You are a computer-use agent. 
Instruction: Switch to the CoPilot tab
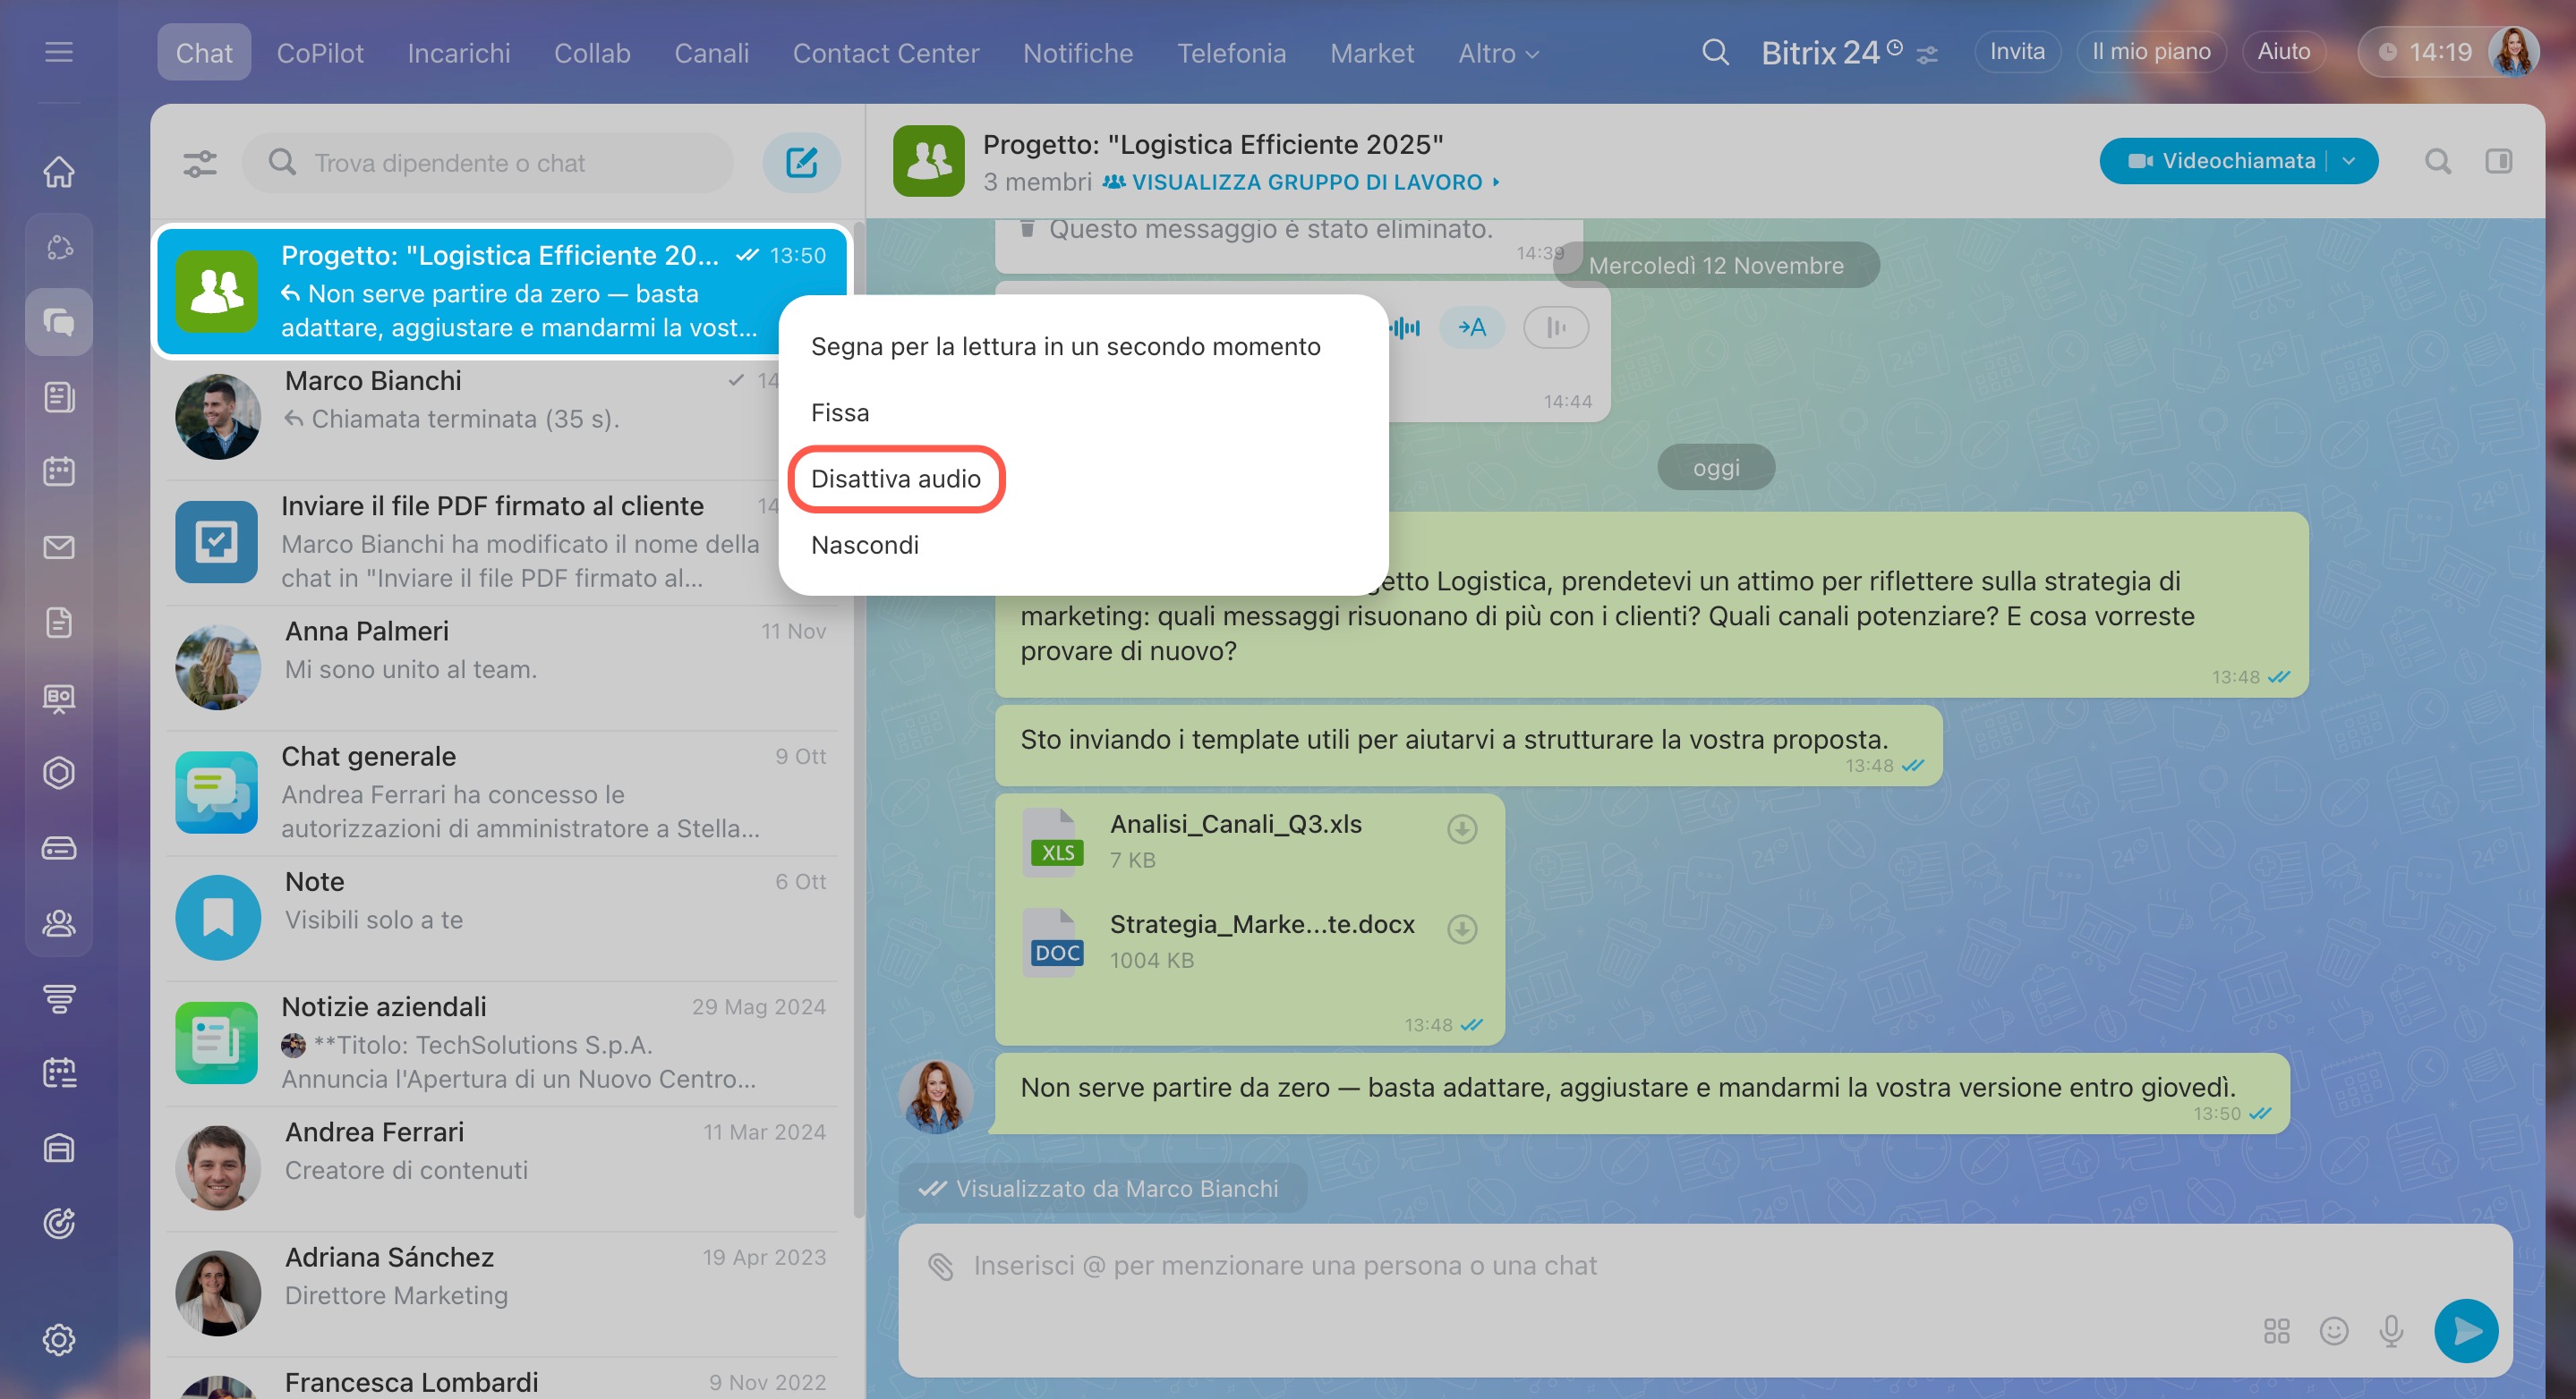(320, 53)
